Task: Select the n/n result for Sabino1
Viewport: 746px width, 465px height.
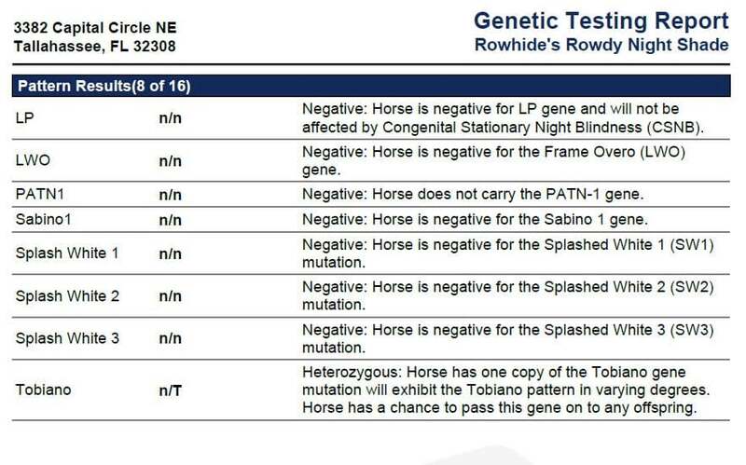Action: tap(171, 220)
